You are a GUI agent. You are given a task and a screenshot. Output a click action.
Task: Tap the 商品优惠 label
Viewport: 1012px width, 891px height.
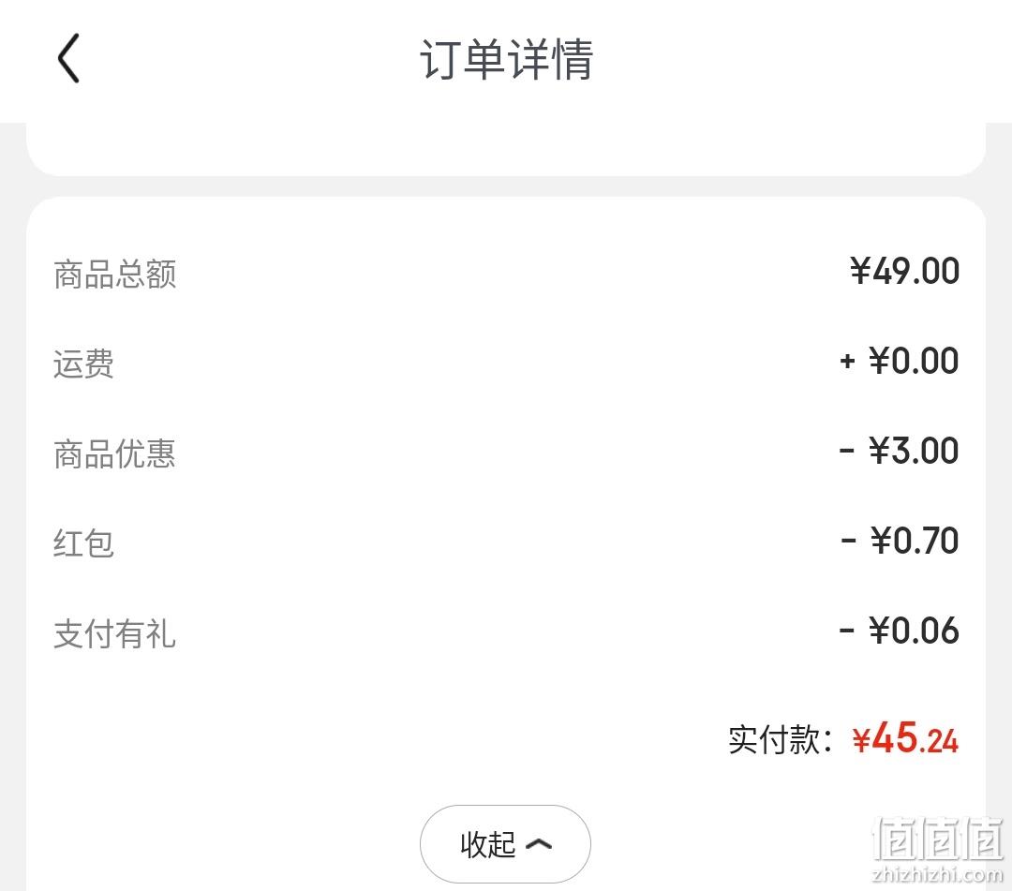coord(115,453)
